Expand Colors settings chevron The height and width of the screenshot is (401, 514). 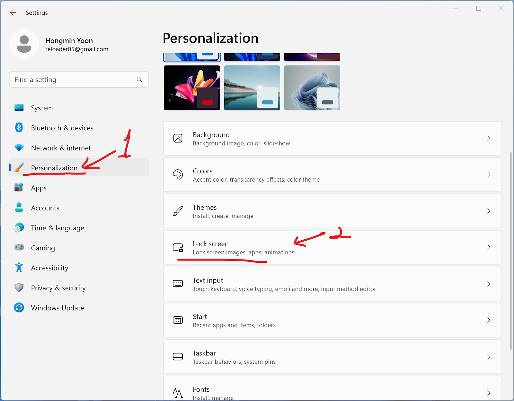tap(489, 175)
